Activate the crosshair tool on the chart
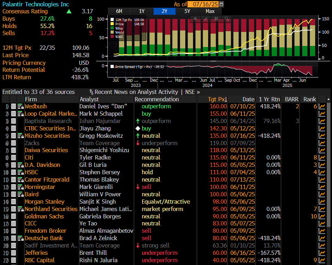The width and height of the screenshot is (332, 265). click(x=195, y=19)
